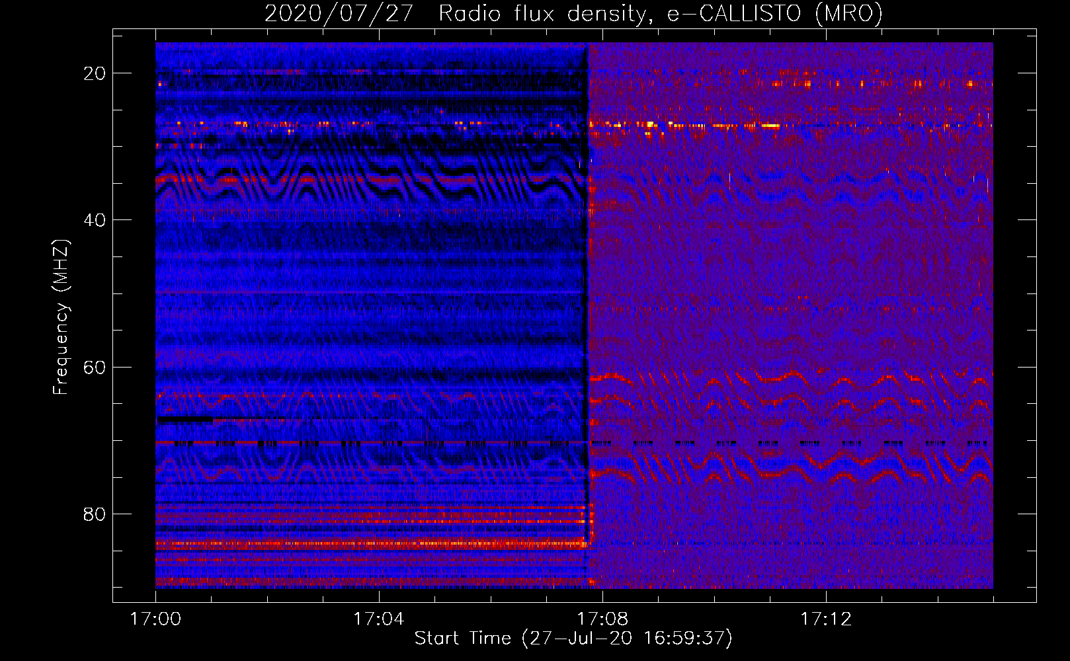1070x661 pixels.
Task: Click the 17:04 time tick label
Action: pyautogui.click(x=378, y=619)
